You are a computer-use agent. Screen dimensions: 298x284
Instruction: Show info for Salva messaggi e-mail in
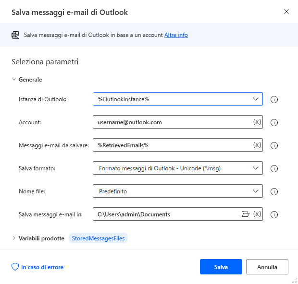(274, 214)
